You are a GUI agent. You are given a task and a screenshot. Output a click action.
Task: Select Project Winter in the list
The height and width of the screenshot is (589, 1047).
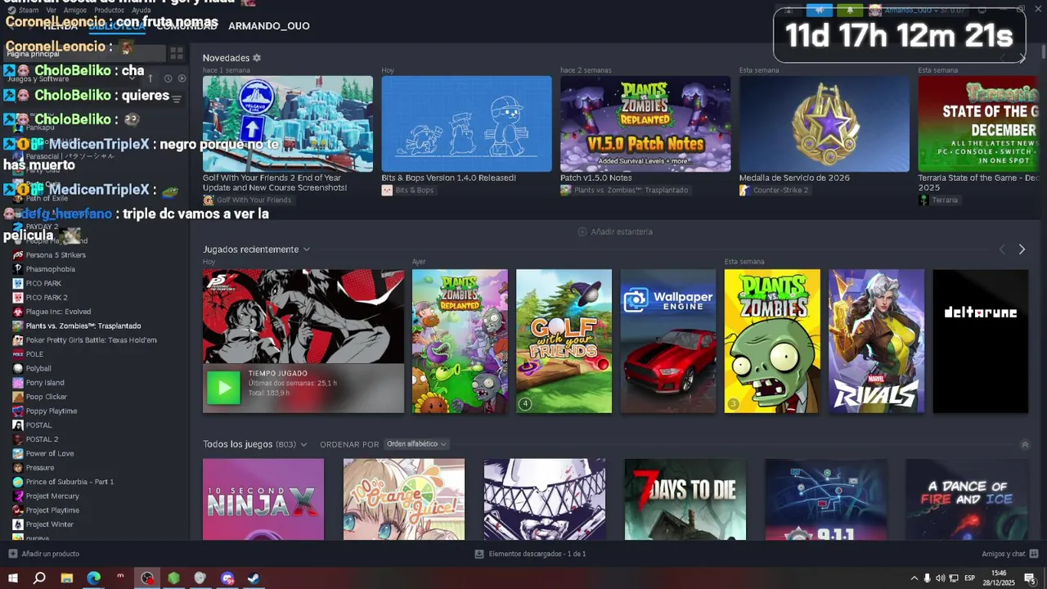[x=49, y=524]
